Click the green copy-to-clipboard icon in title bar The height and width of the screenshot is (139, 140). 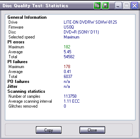97,5
